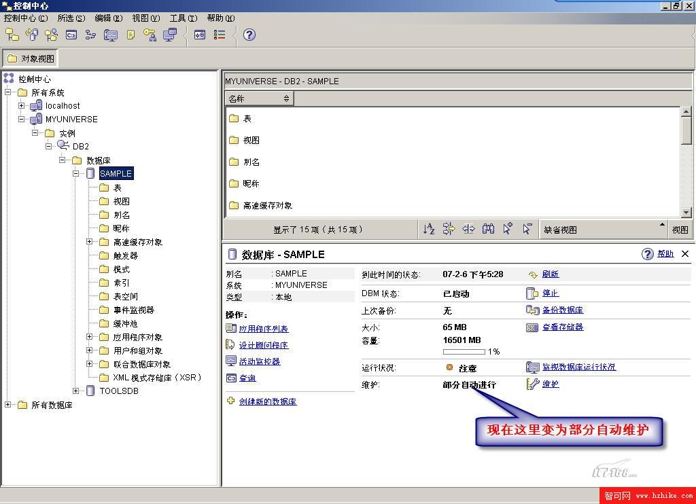Open the 工具 menu
The height and width of the screenshot is (504, 696).
183,18
